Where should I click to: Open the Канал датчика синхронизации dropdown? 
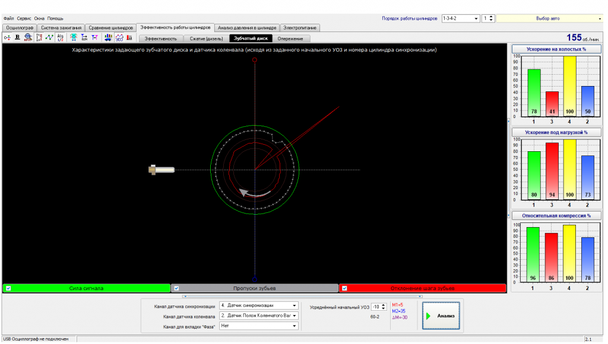[x=259, y=305]
